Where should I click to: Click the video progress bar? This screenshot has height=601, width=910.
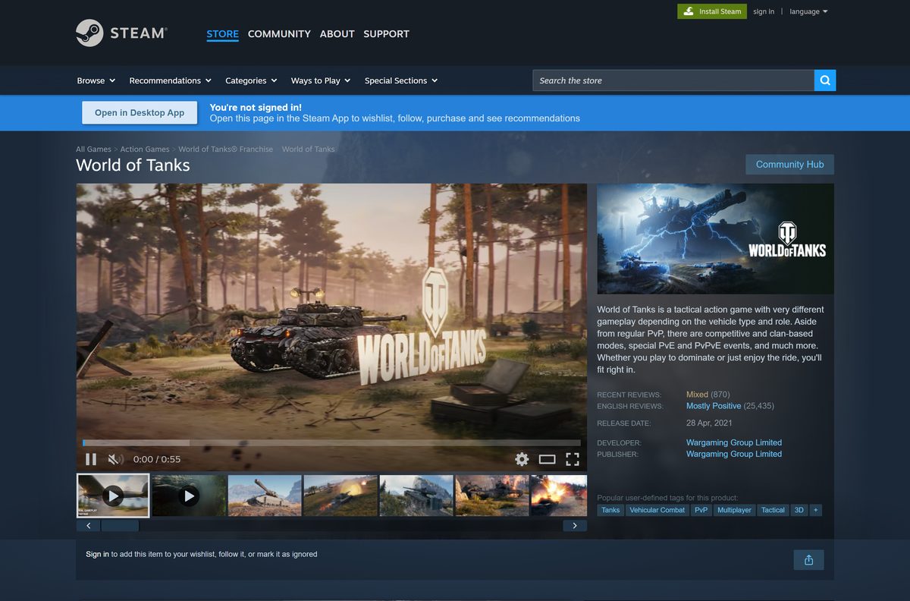(x=331, y=442)
